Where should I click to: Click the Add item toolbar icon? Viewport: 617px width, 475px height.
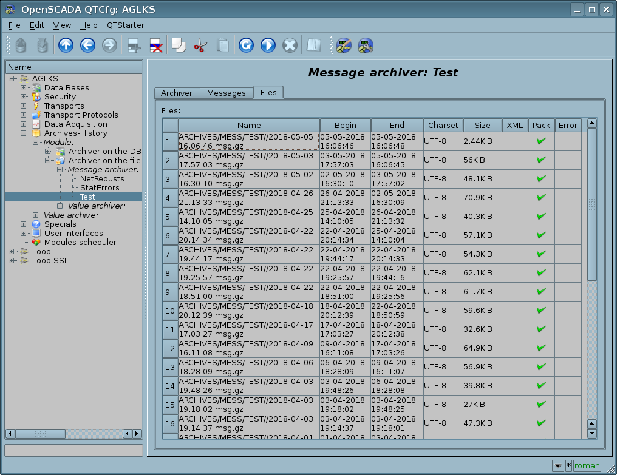pos(134,45)
